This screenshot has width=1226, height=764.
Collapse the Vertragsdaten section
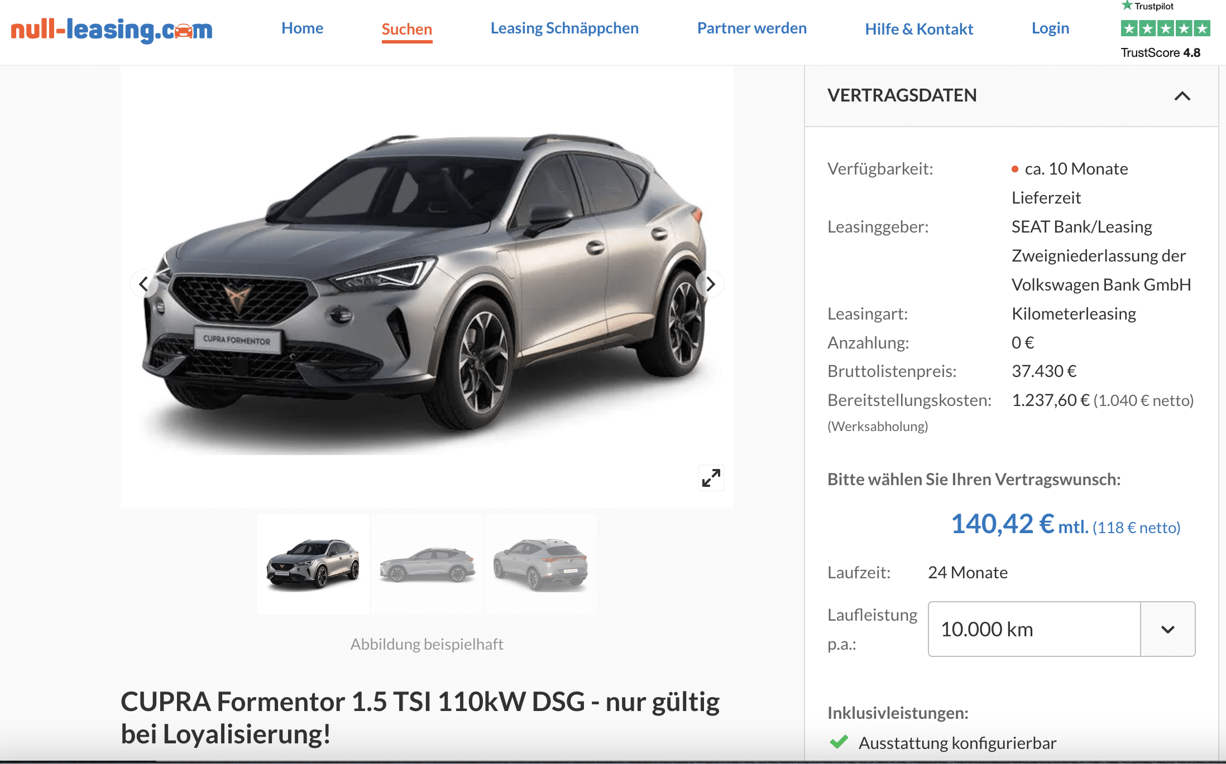[x=1182, y=96]
